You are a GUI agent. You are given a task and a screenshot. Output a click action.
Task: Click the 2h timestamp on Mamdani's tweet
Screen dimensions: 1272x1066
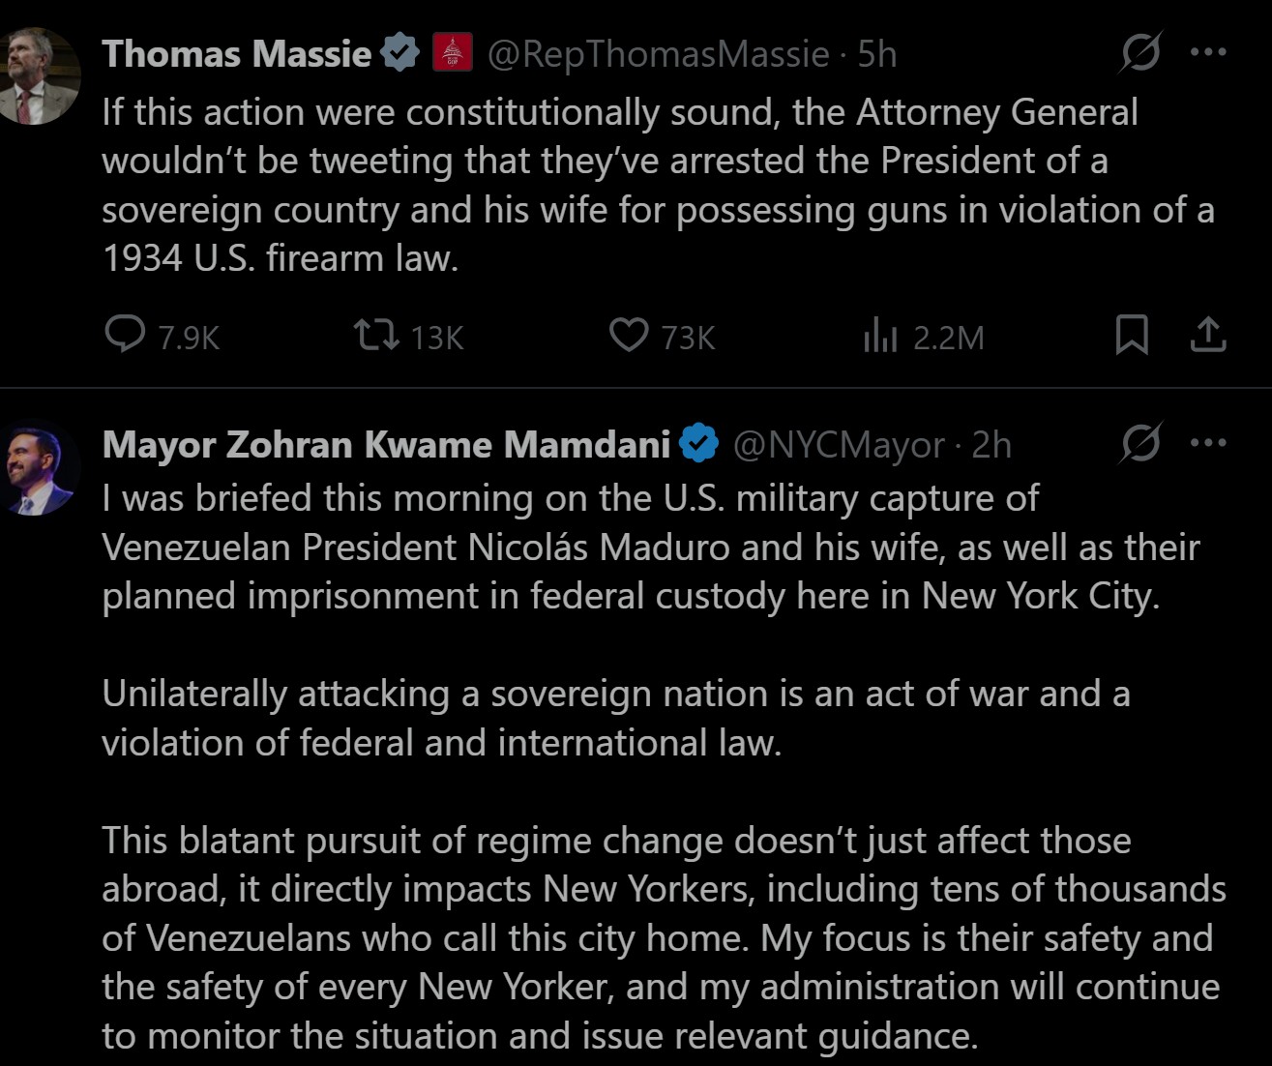tap(991, 445)
